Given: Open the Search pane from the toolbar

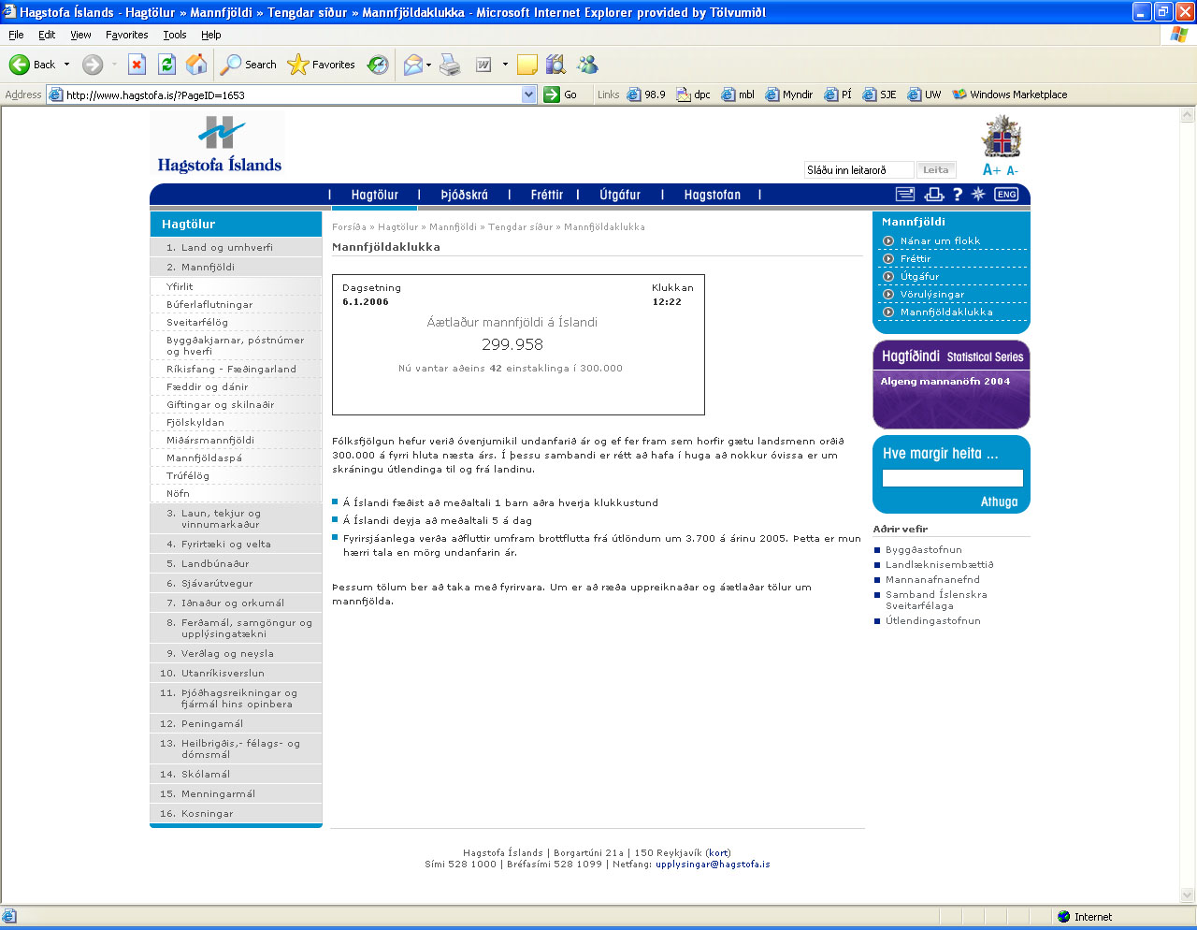Looking at the screenshot, I should pyautogui.click(x=249, y=65).
